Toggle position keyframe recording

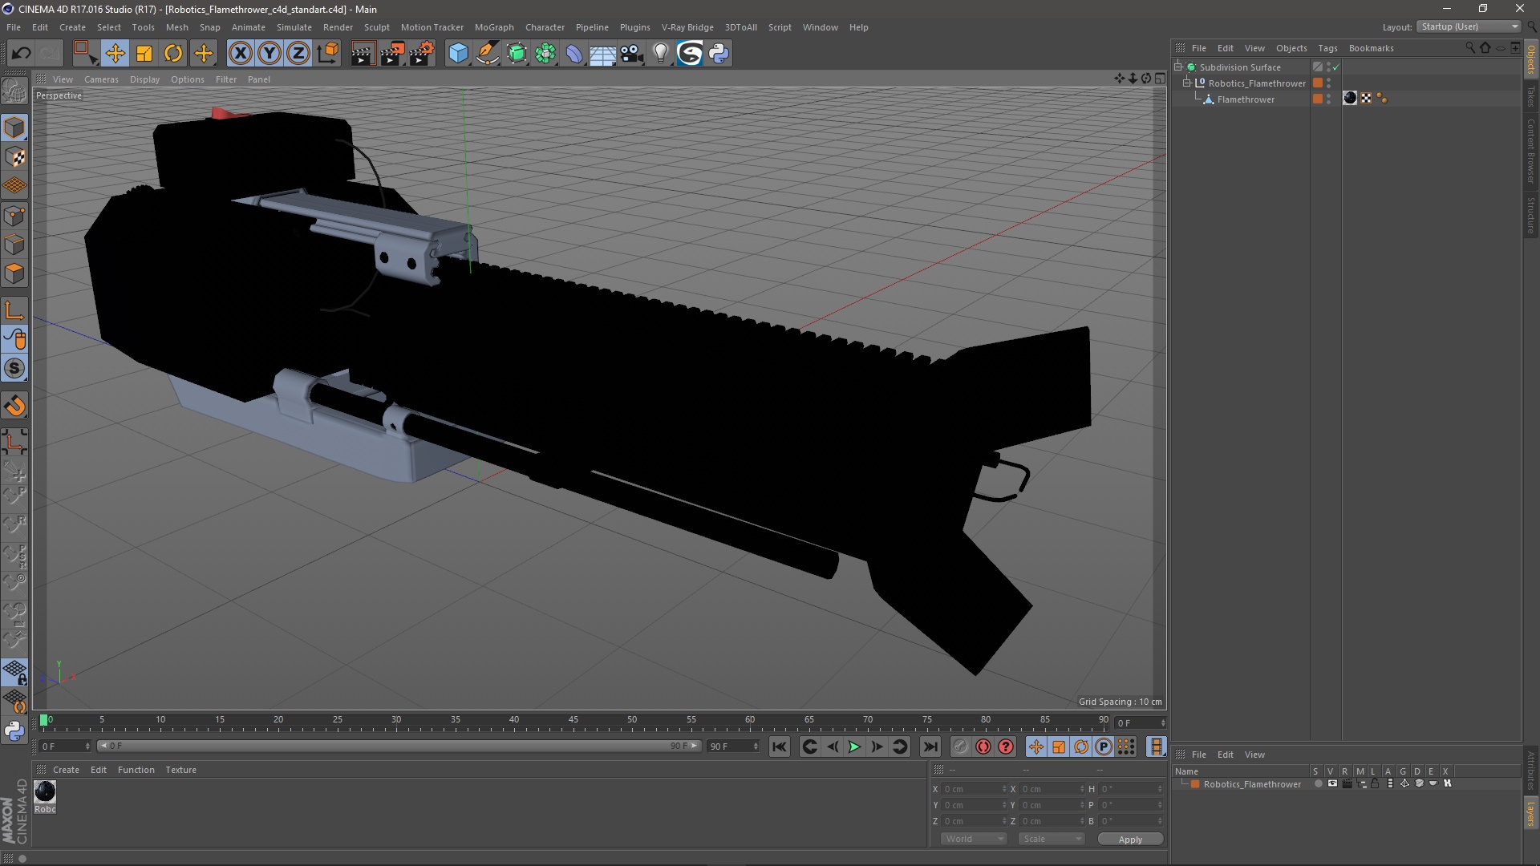tap(1035, 747)
